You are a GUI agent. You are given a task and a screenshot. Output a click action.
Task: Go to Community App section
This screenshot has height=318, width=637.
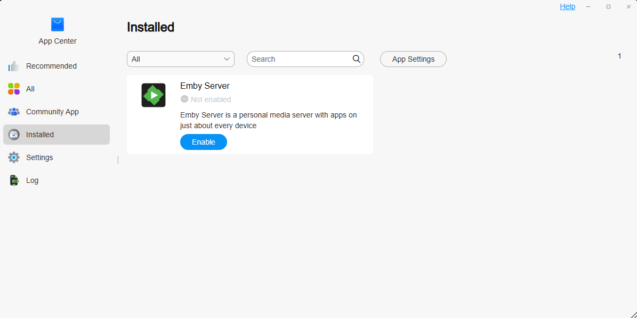click(x=52, y=112)
